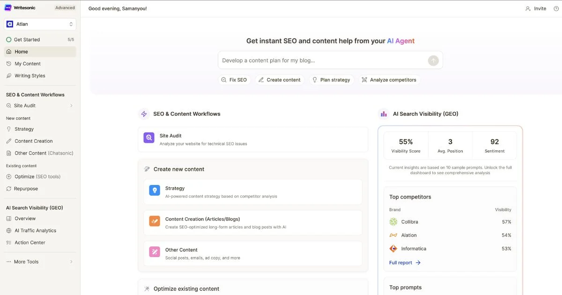Open AI Traffic Analytics
This screenshot has width=562, height=295.
[40, 230]
